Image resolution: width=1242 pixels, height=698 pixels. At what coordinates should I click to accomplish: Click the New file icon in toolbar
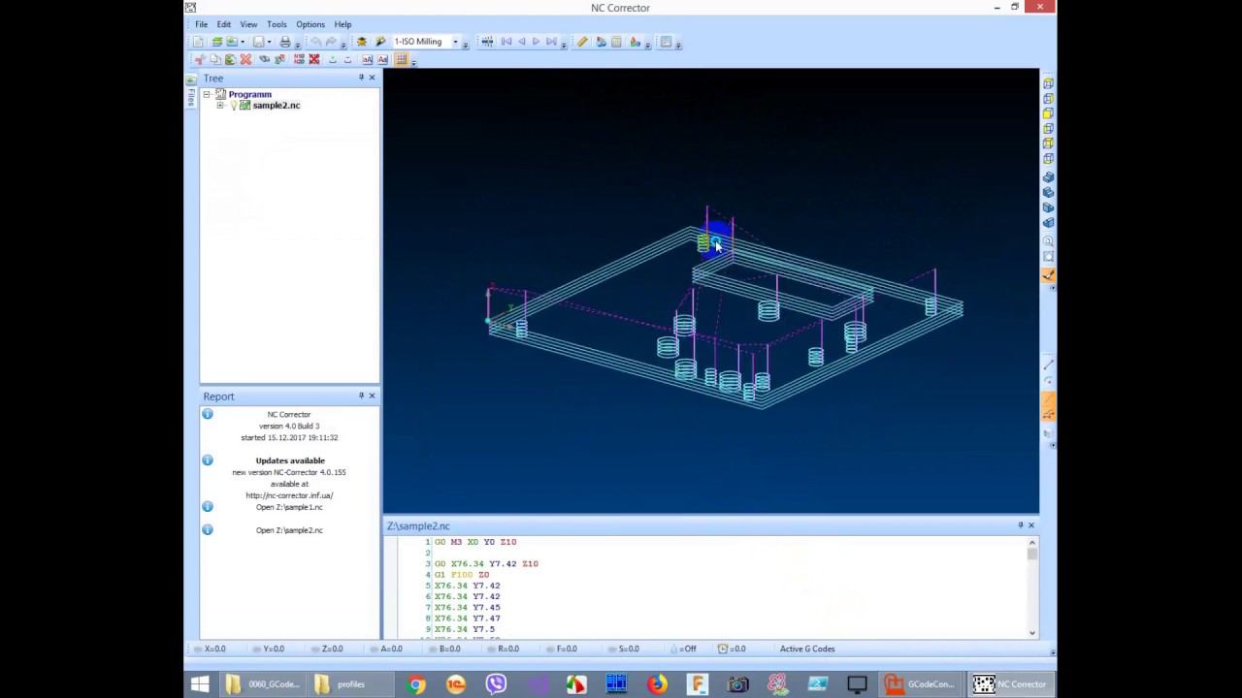(199, 42)
